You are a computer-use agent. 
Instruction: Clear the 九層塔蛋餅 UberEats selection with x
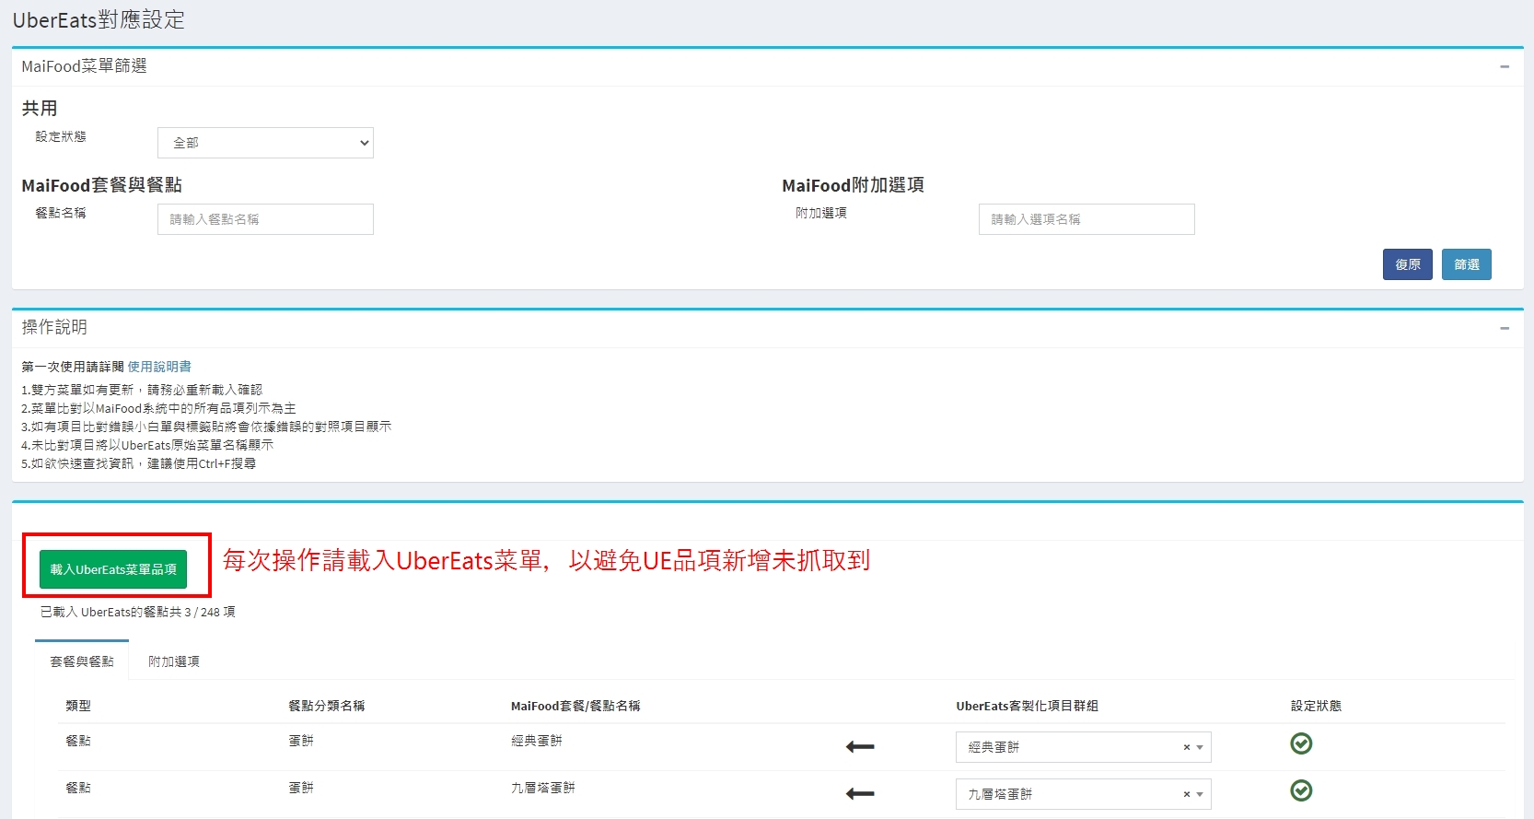[x=1186, y=795]
